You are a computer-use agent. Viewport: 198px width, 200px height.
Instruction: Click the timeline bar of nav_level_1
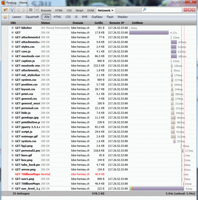[x=157, y=189]
